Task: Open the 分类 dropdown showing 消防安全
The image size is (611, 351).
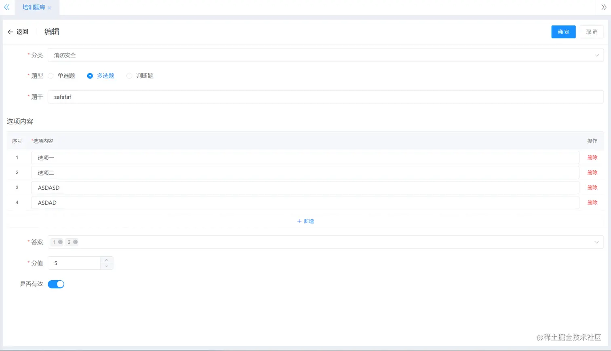Action: [283, 55]
